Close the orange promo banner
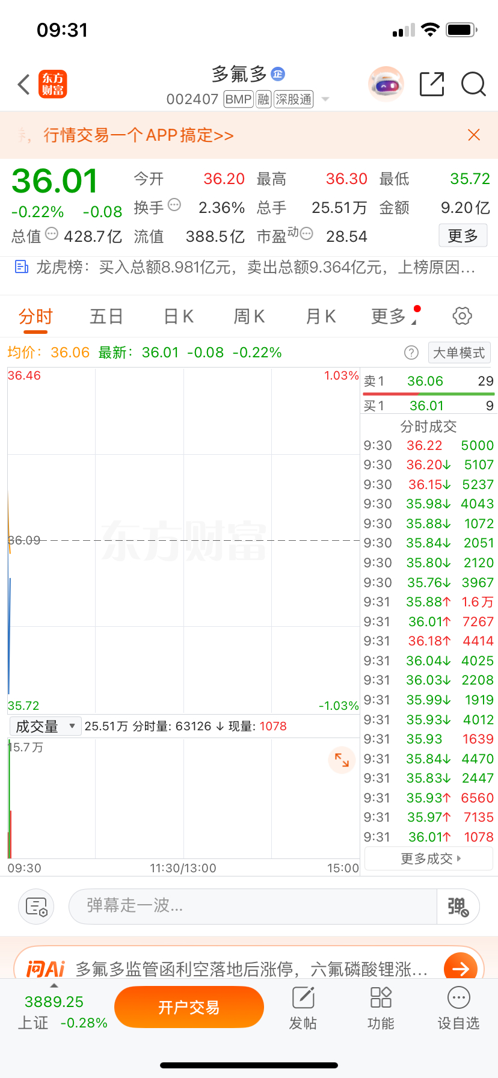The height and width of the screenshot is (1078, 498). pyautogui.click(x=474, y=135)
